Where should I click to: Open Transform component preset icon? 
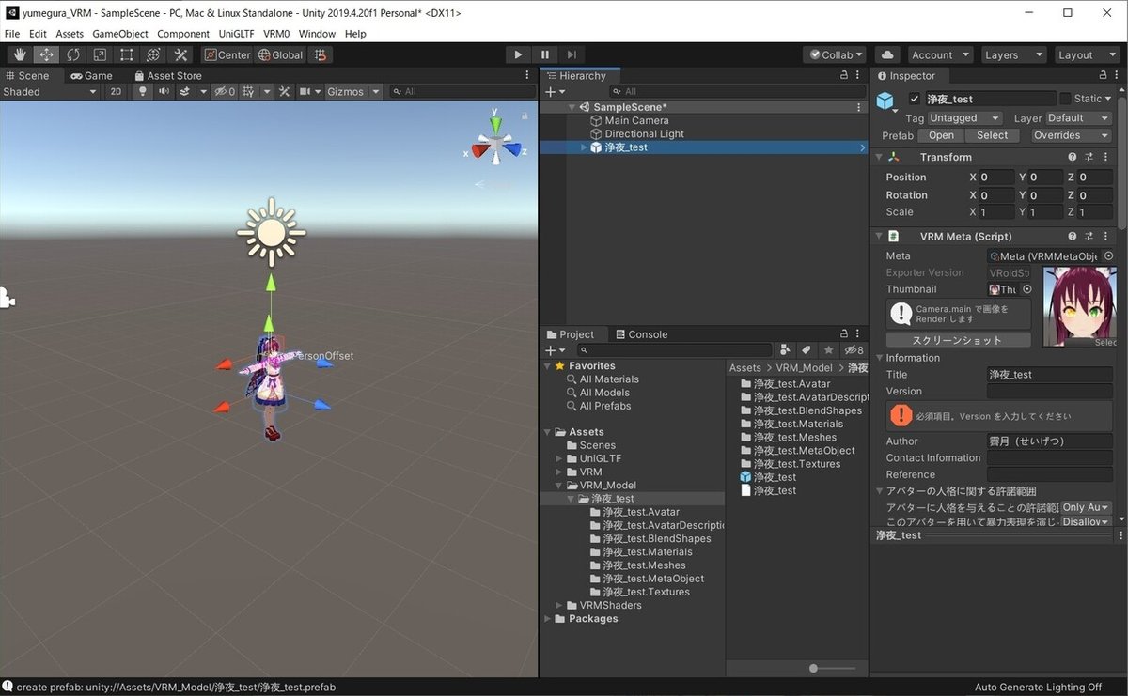tap(1089, 157)
